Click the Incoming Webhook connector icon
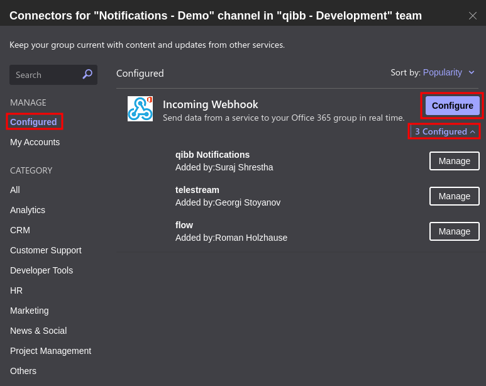486x386 pixels. tap(140, 109)
